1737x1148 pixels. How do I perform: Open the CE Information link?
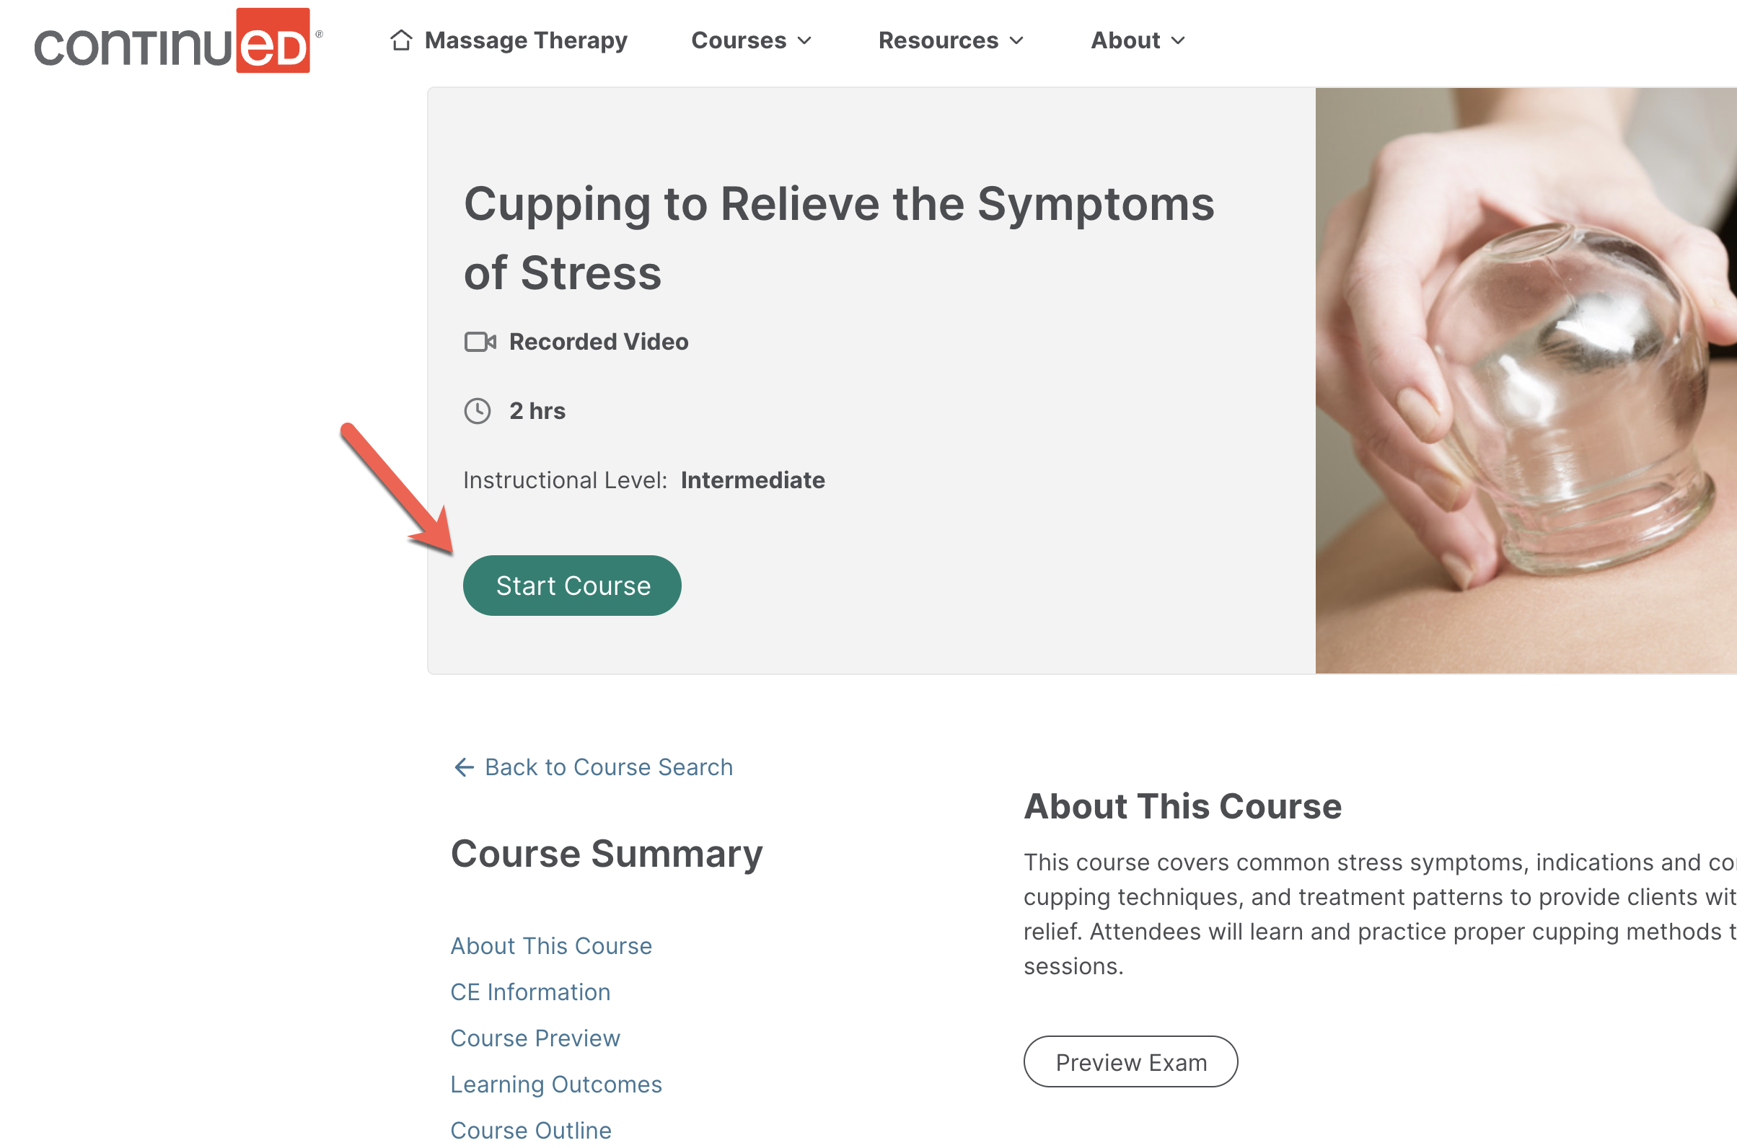[x=530, y=992]
